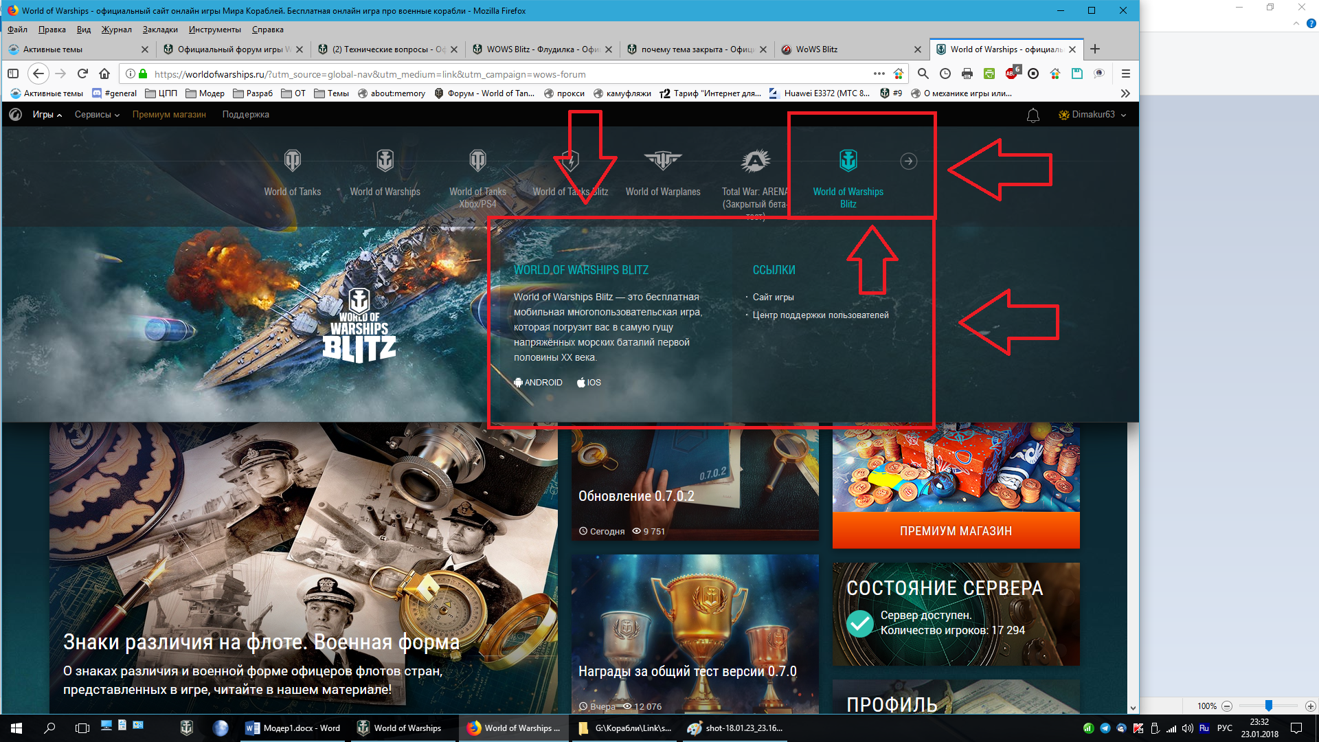Click the printer icon in toolbar
This screenshot has width=1319, height=742.
[x=967, y=74]
